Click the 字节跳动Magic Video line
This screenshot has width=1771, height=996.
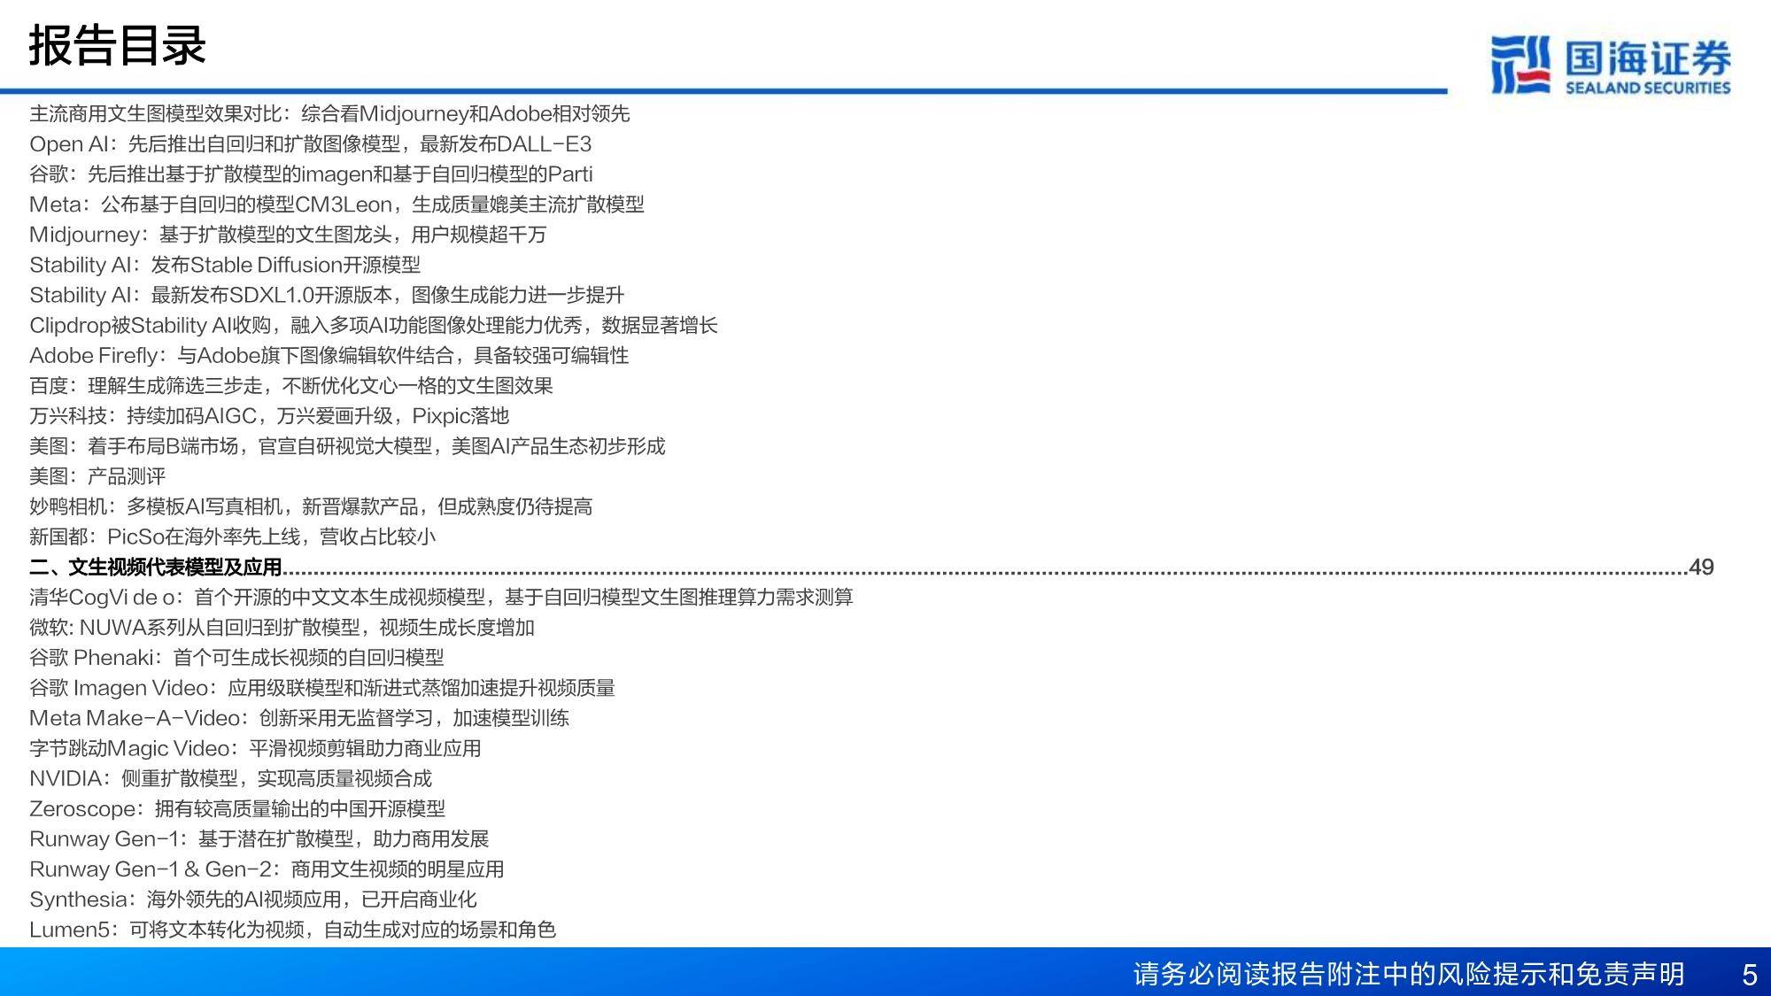(x=255, y=748)
